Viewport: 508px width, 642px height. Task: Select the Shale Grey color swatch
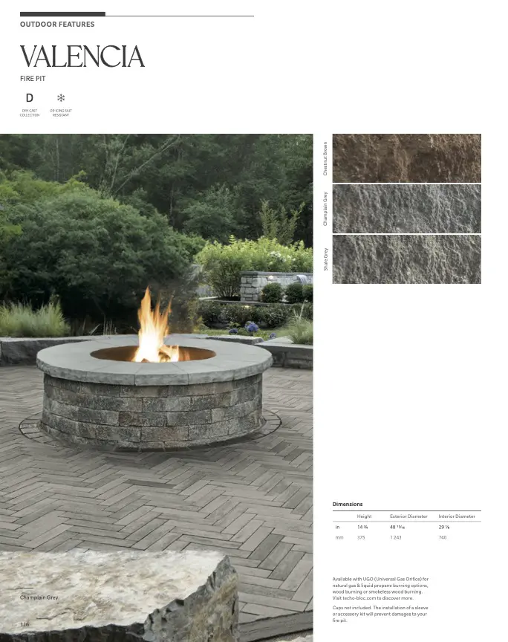(x=406, y=259)
